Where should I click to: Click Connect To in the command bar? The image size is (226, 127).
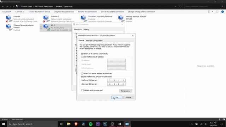pos(20,12)
